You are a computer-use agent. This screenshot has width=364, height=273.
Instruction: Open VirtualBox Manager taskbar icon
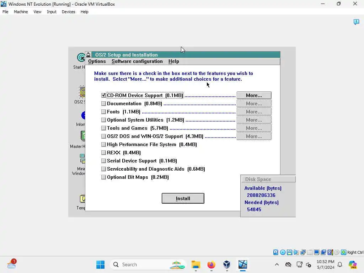(x=227, y=264)
